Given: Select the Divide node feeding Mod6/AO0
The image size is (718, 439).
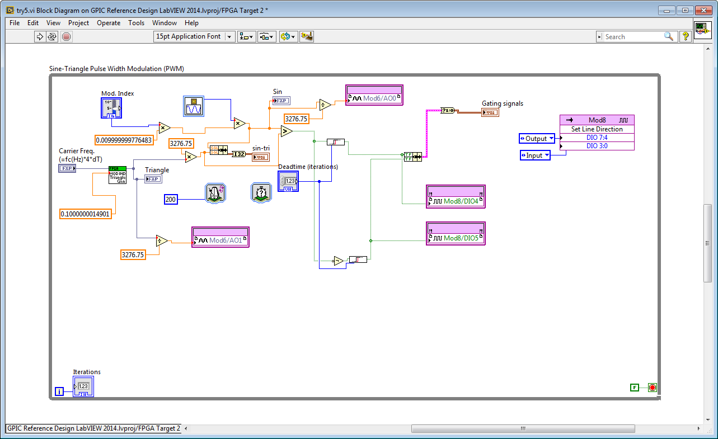Looking at the screenshot, I should tap(325, 105).
